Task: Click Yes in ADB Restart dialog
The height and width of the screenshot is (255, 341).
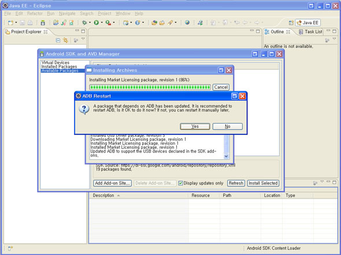Action: tap(195, 126)
